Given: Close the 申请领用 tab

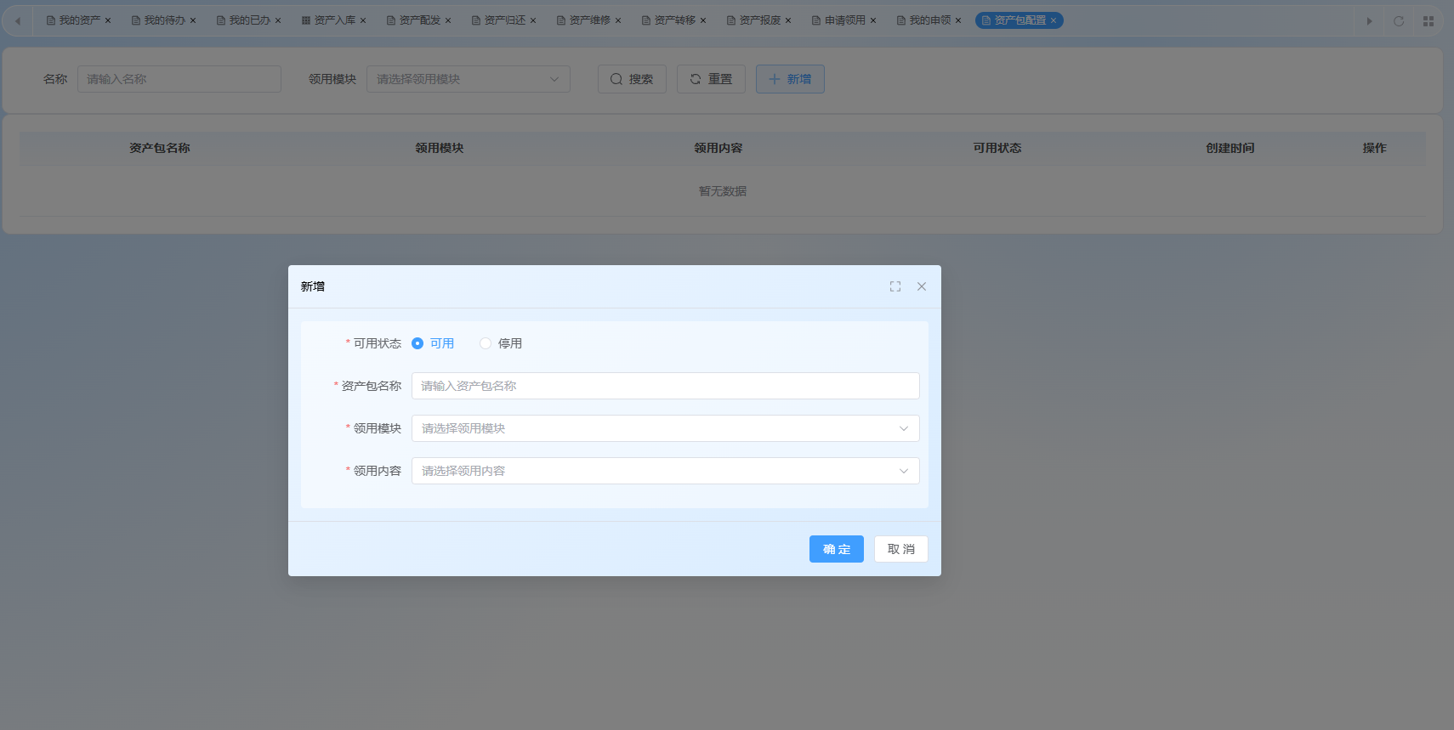Looking at the screenshot, I should (873, 20).
